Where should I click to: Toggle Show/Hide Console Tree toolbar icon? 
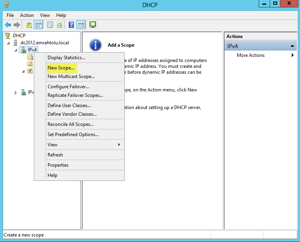pyautogui.click(x=39, y=25)
